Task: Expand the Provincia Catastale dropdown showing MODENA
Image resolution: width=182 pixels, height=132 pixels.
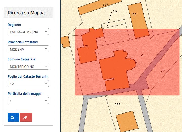Action: tap(28, 49)
